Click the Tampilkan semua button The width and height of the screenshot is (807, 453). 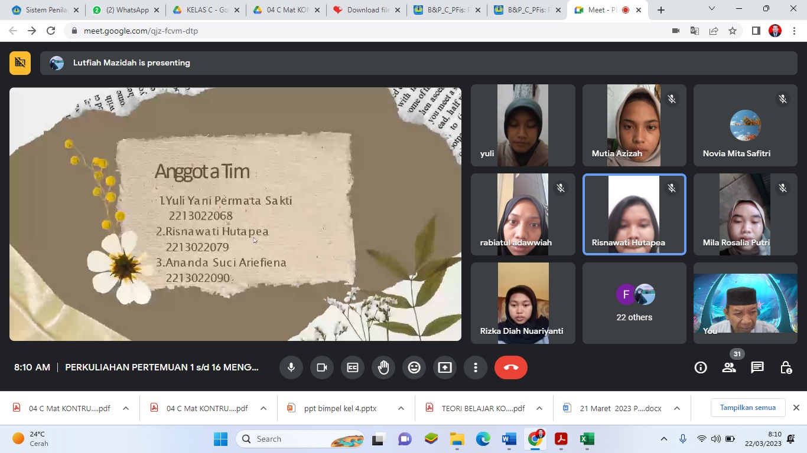click(747, 408)
